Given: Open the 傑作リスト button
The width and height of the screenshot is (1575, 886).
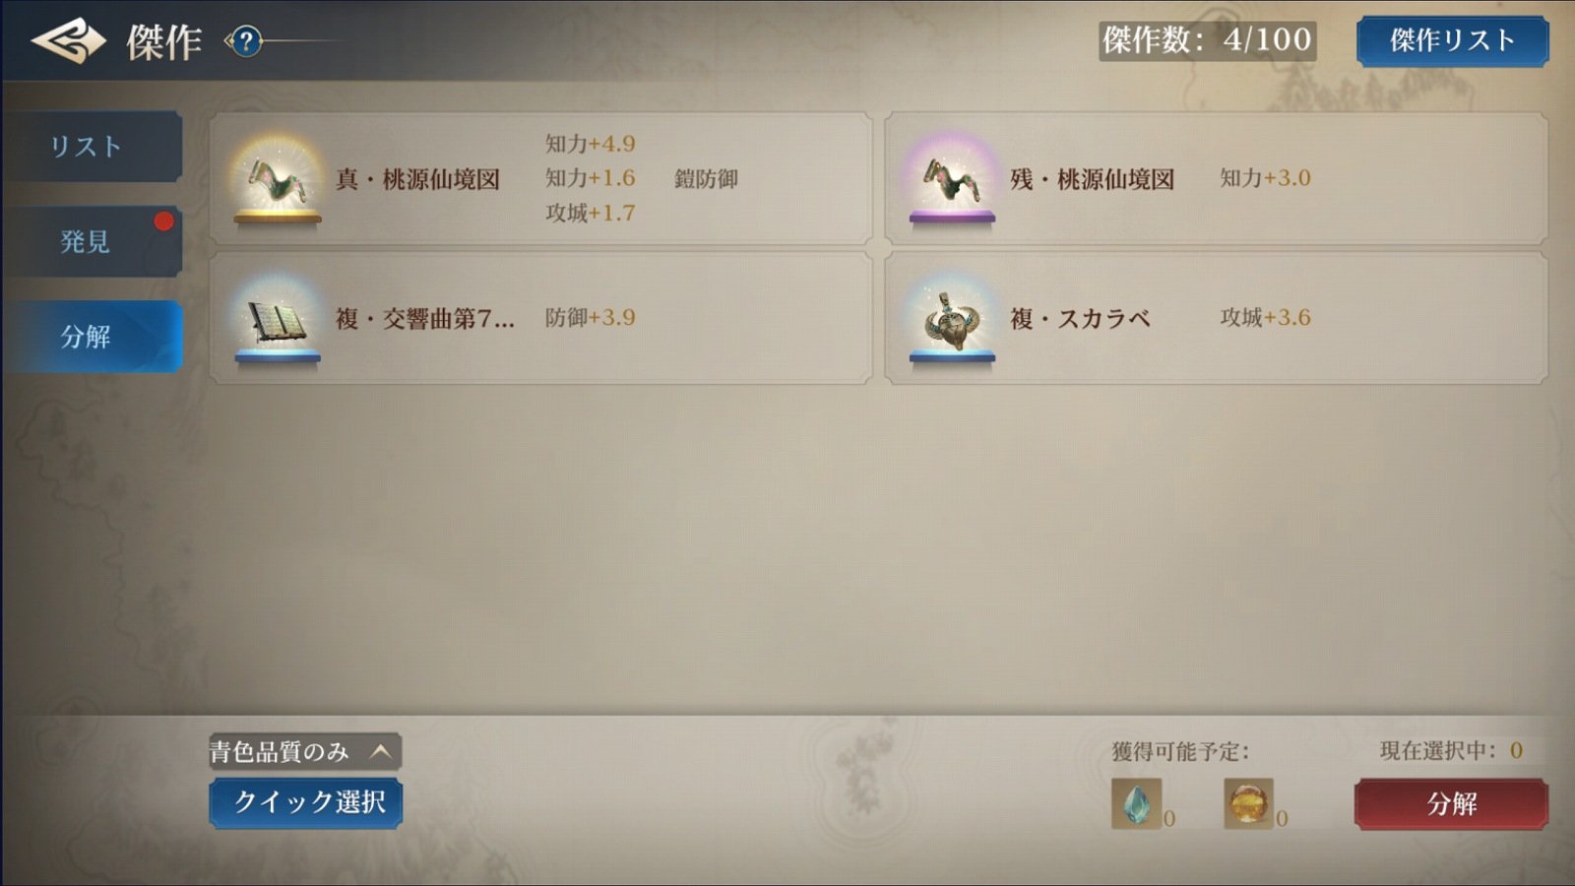Looking at the screenshot, I should pyautogui.click(x=1452, y=40).
